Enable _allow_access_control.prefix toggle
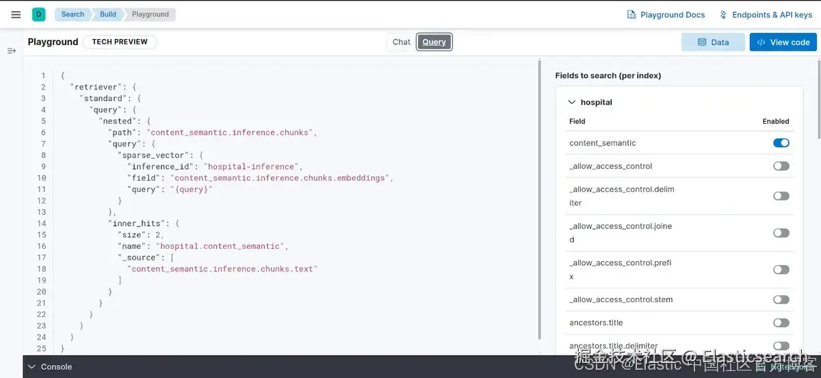This screenshot has height=378, width=821. 781,270
